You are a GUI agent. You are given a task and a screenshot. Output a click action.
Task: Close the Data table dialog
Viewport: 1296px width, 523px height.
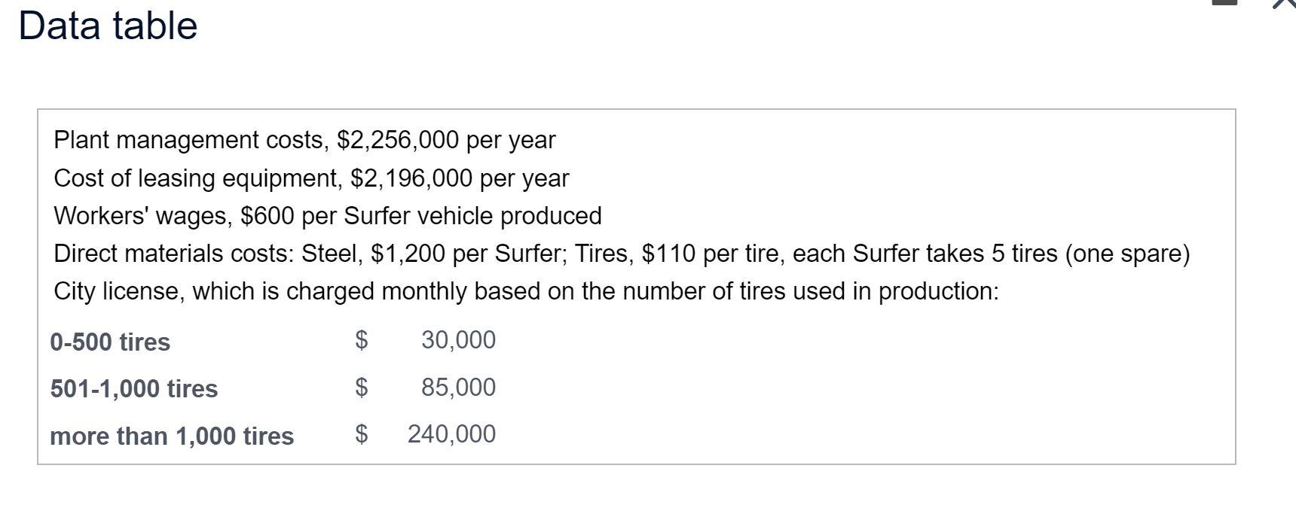[1285, 3]
